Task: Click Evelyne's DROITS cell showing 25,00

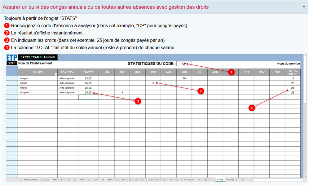Action: point(88,78)
